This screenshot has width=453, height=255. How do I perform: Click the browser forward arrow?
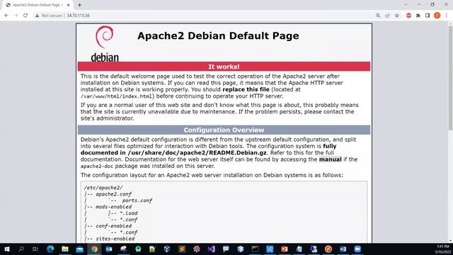[16, 16]
